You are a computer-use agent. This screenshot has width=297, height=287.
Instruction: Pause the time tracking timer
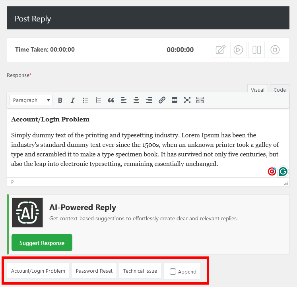pyautogui.click(x=256, y=50)
